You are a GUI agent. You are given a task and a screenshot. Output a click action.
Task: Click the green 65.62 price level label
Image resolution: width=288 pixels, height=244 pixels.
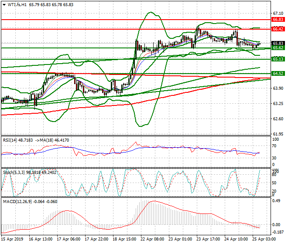(278, 48)
